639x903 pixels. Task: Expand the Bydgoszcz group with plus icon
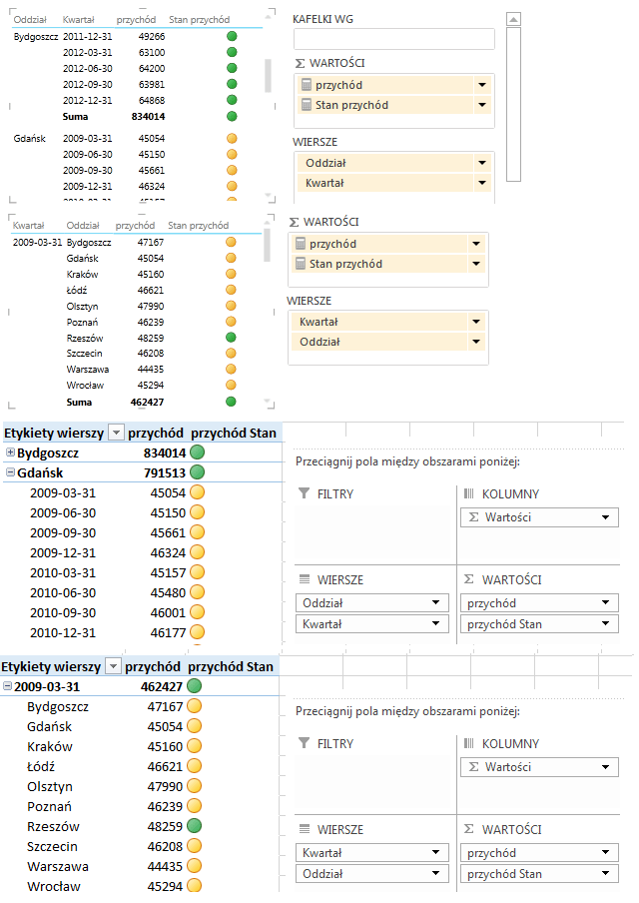10,452
